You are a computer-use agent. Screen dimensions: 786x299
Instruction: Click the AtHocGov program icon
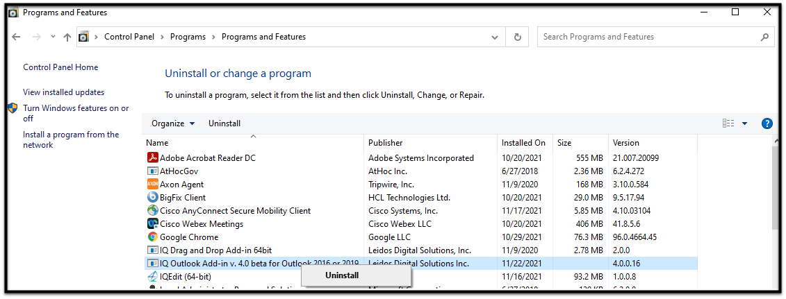click(x=152, y=171)
